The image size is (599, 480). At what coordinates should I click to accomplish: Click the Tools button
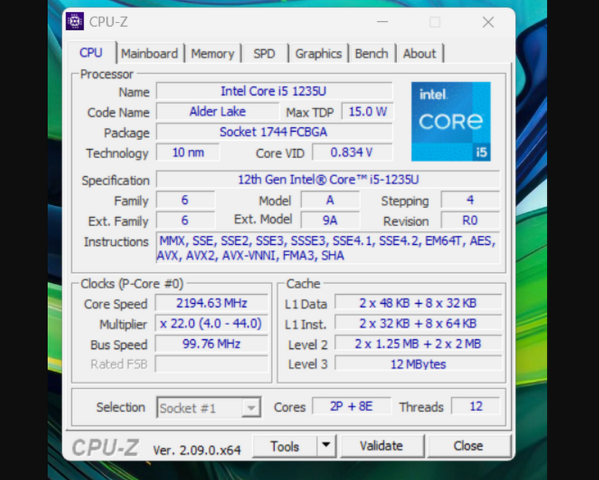point(285,446)
